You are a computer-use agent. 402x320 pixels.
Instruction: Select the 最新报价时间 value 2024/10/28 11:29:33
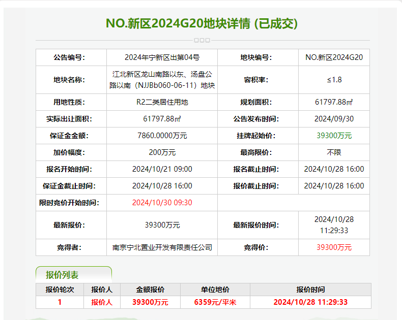click(x=334, y=225)
